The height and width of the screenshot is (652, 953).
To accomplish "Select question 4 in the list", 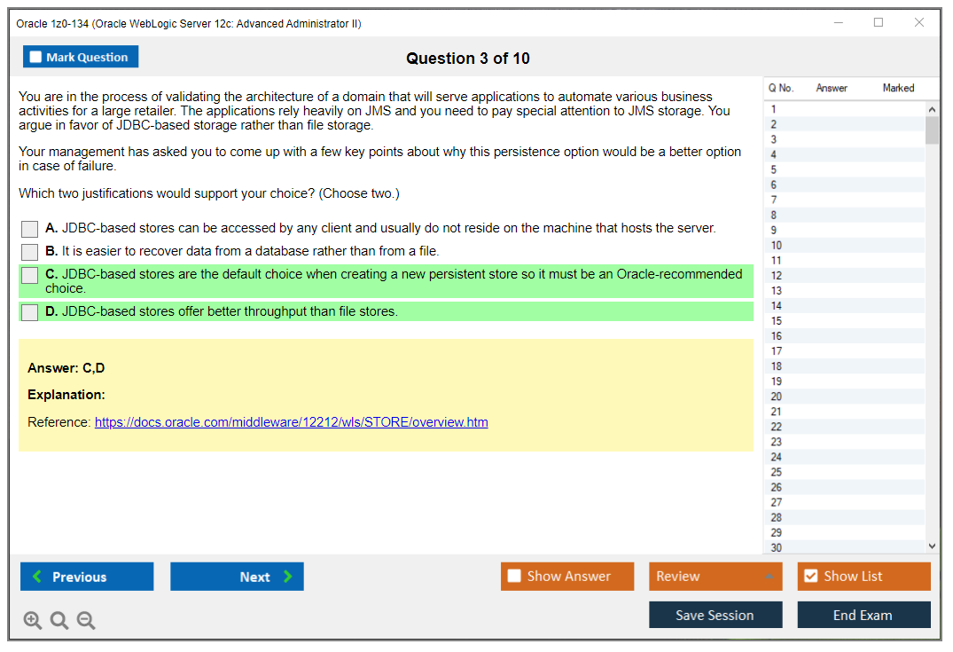I will (x=844, y=154).
